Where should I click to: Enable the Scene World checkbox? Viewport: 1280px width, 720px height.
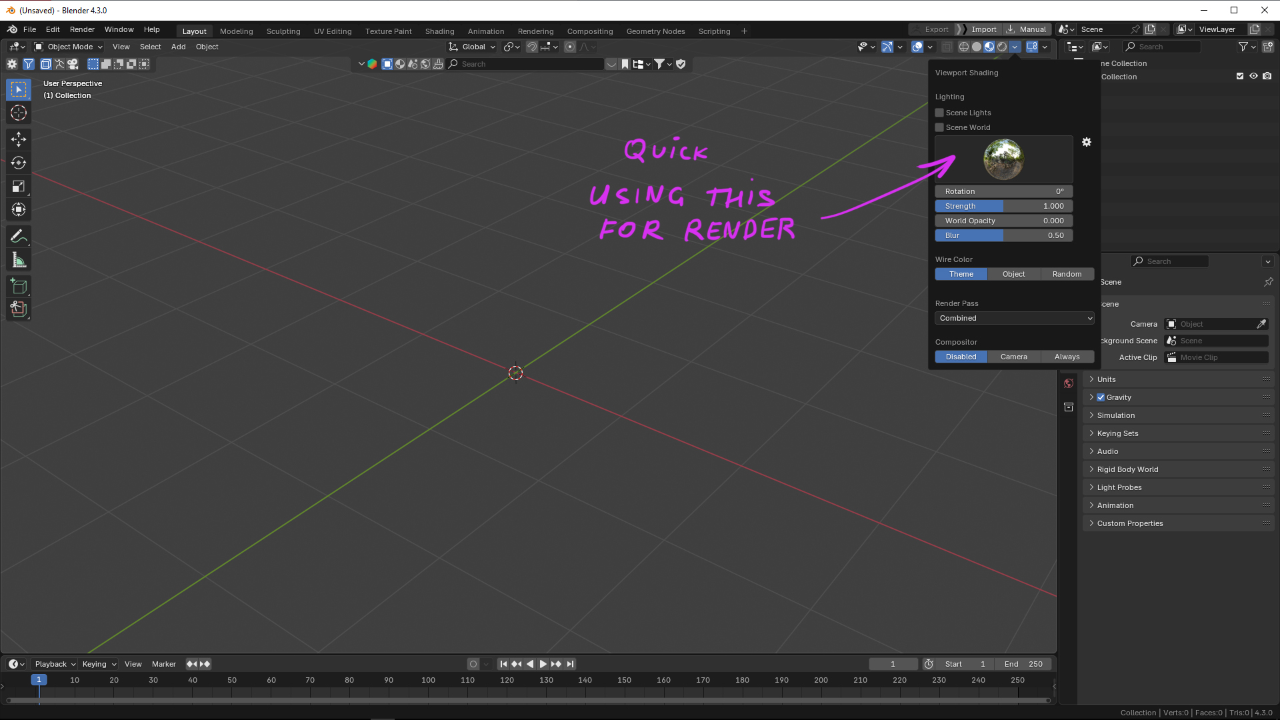939,127
